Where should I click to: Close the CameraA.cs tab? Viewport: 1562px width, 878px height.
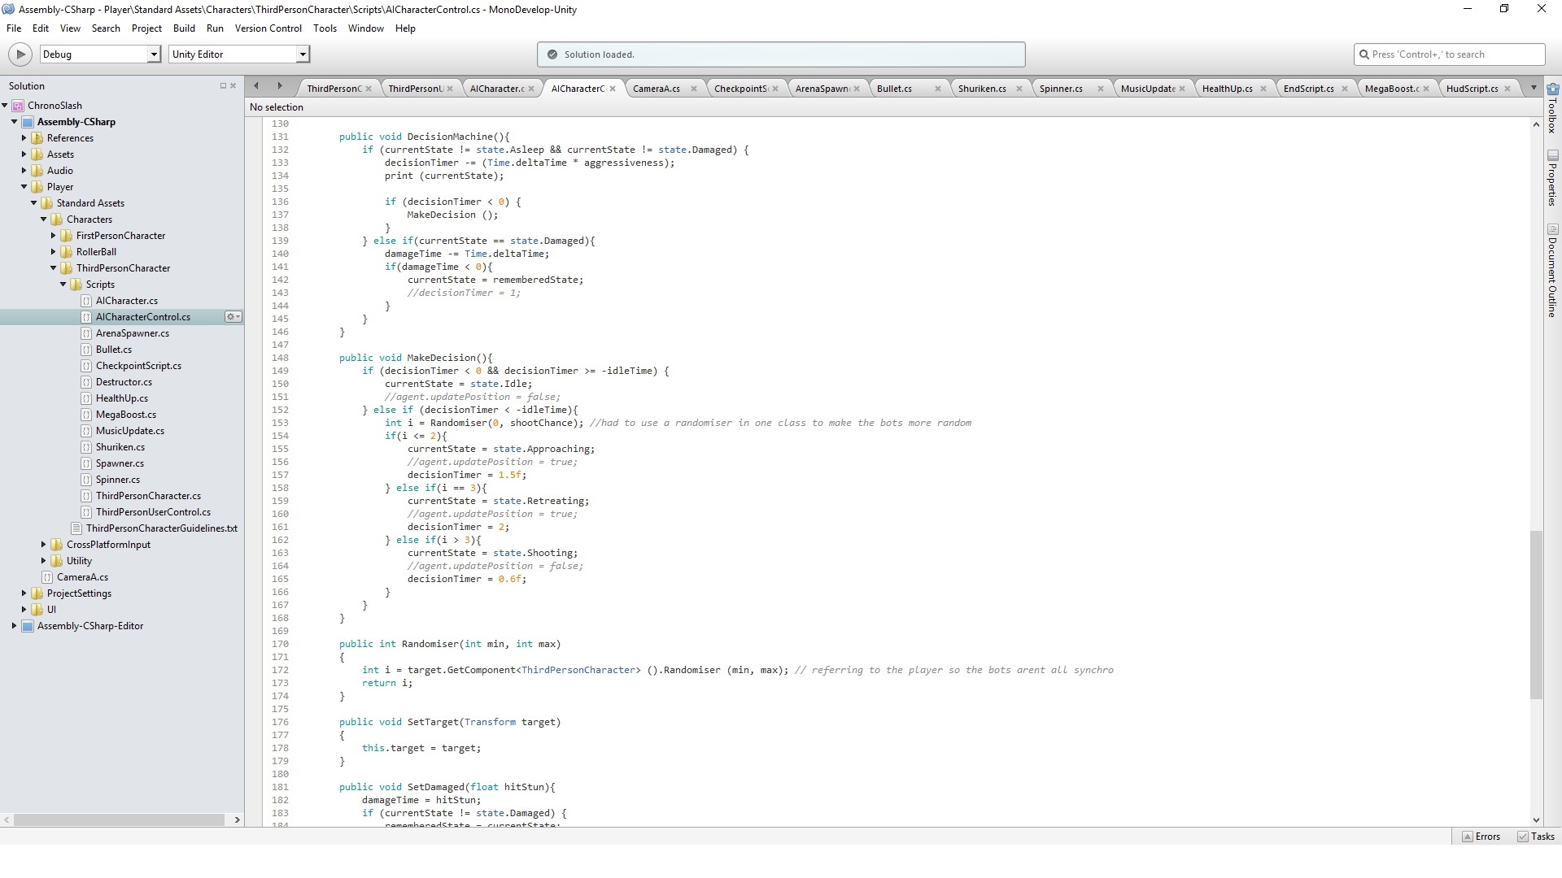coord(693,89)
